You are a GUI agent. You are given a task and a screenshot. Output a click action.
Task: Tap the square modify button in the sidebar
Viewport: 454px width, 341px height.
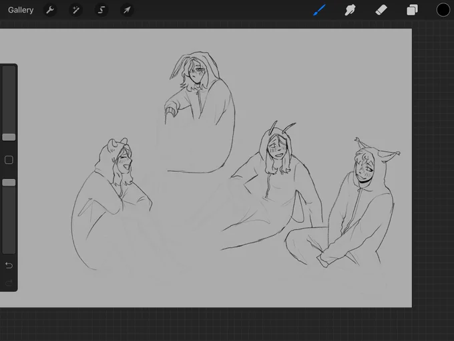[x=9, y=160]
